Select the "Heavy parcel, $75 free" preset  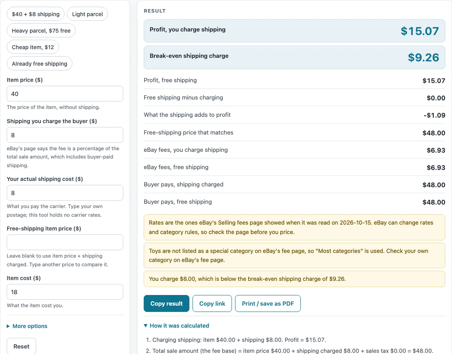tap(41, 31)
